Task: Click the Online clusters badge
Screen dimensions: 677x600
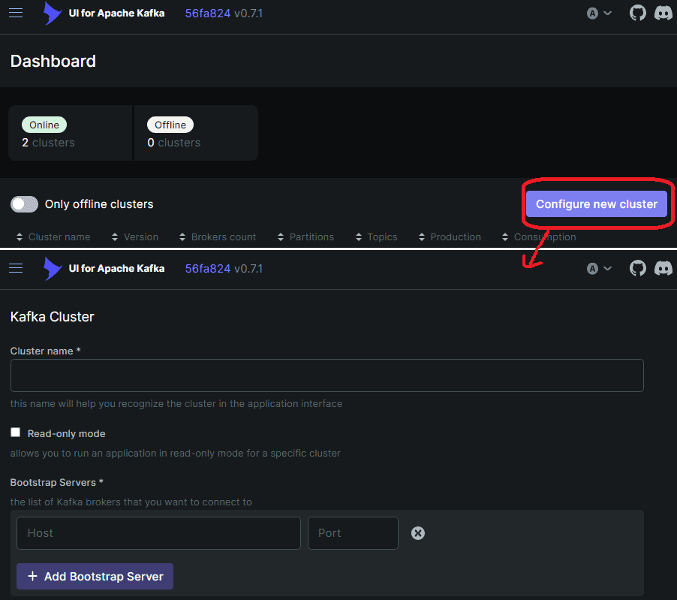Action: [44, 125]
